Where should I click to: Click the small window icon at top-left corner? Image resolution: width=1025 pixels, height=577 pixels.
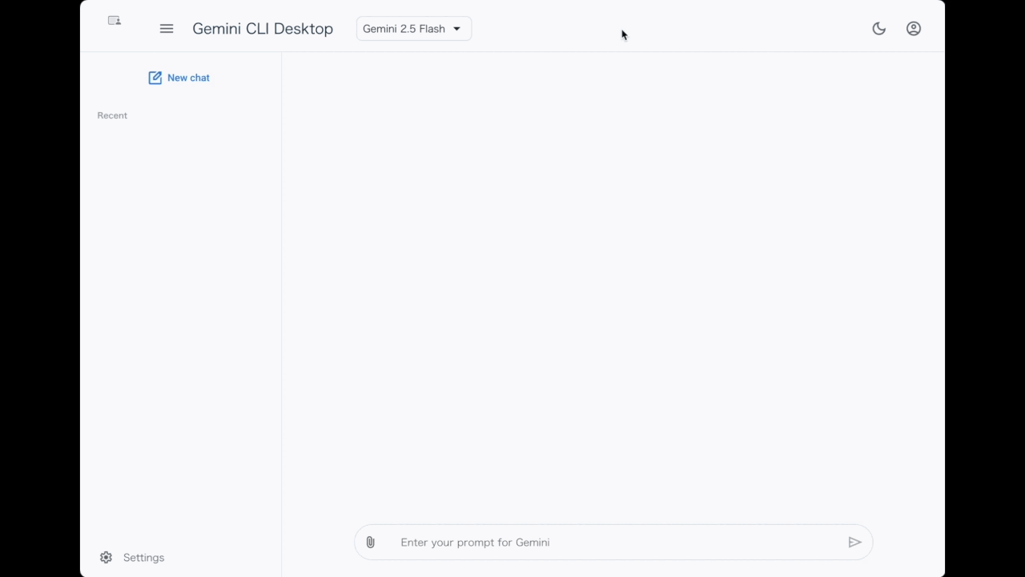[x=115, y=21]
